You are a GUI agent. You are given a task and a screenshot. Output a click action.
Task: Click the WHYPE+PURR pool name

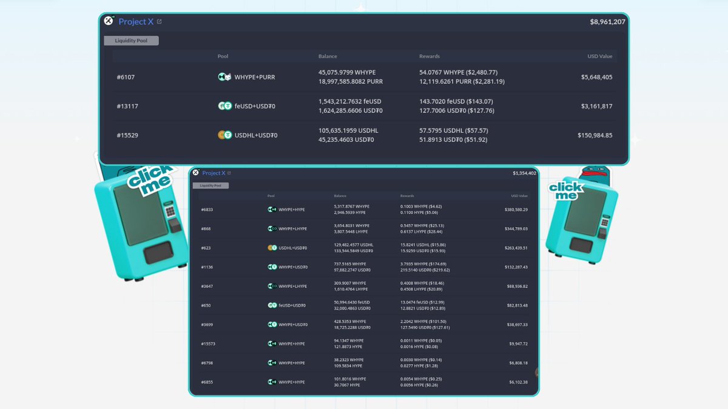(x=255, y=77)
